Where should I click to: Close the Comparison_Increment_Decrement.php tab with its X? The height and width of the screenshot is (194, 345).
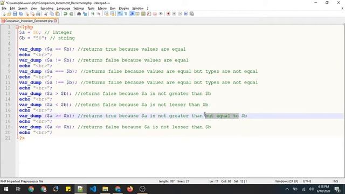[x=55, y=21]
